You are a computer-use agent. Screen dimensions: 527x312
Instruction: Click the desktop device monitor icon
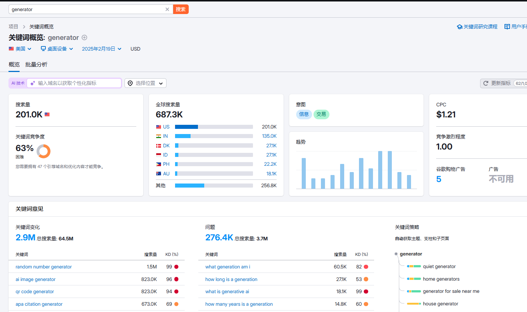coord(43,49)
